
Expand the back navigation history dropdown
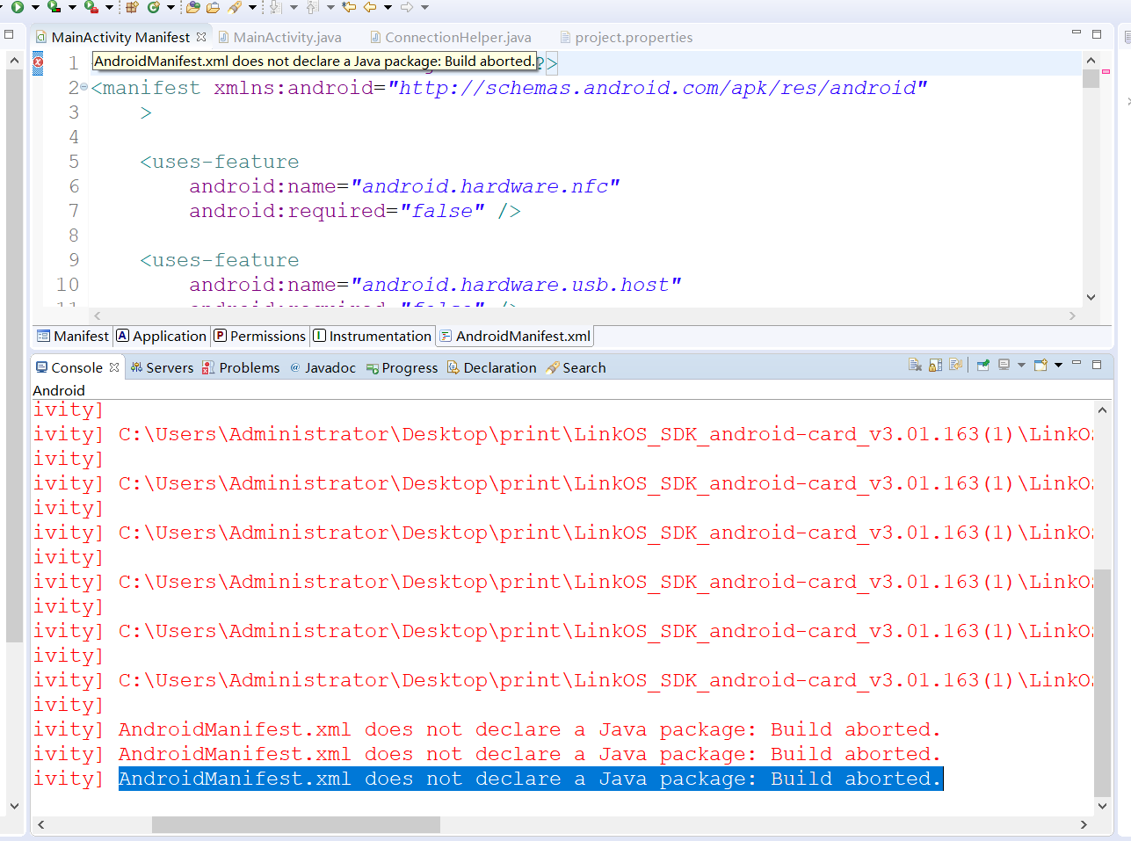click(x=387, y=7)
